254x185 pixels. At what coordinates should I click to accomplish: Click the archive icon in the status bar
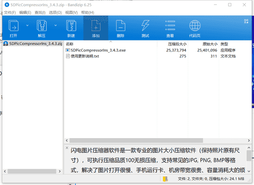coord(165,179)
